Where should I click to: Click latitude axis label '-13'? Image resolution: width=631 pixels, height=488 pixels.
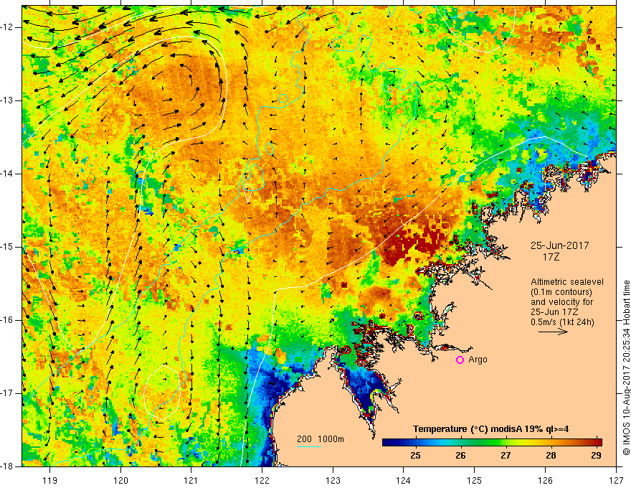pyautogui.click(x=7, y=100)
